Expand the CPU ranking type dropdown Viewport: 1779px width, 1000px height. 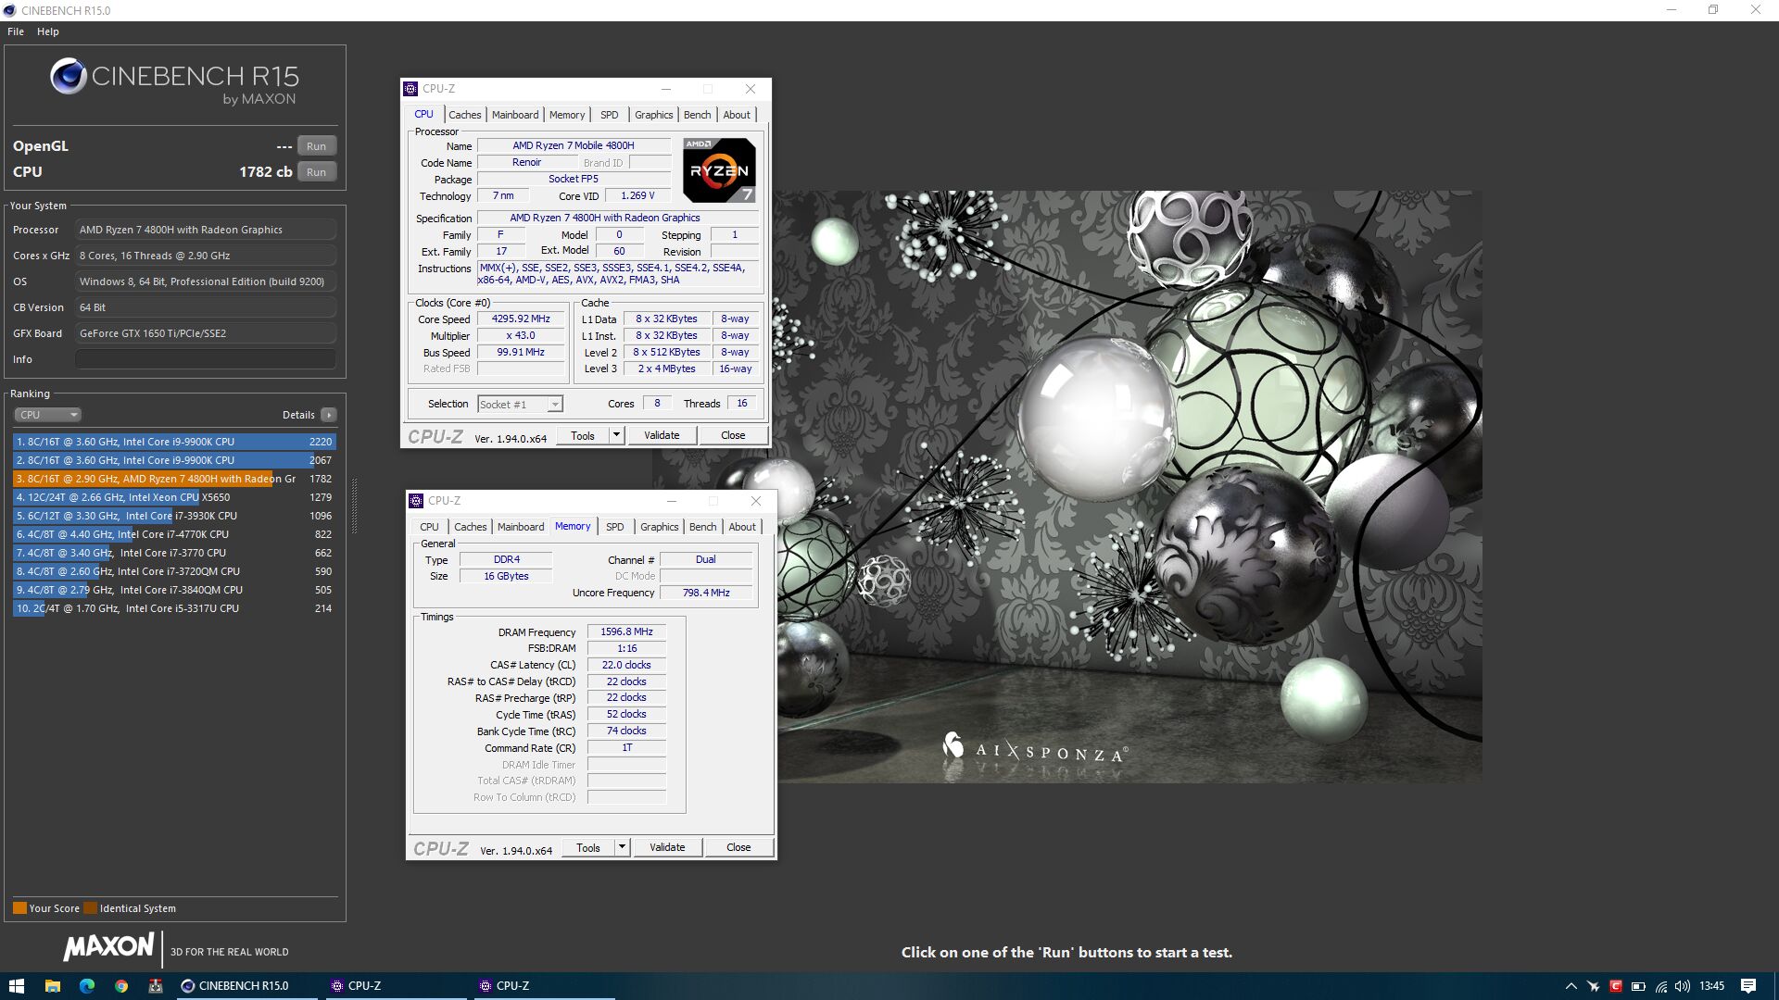pyautogui.click(x=48, y=415)
